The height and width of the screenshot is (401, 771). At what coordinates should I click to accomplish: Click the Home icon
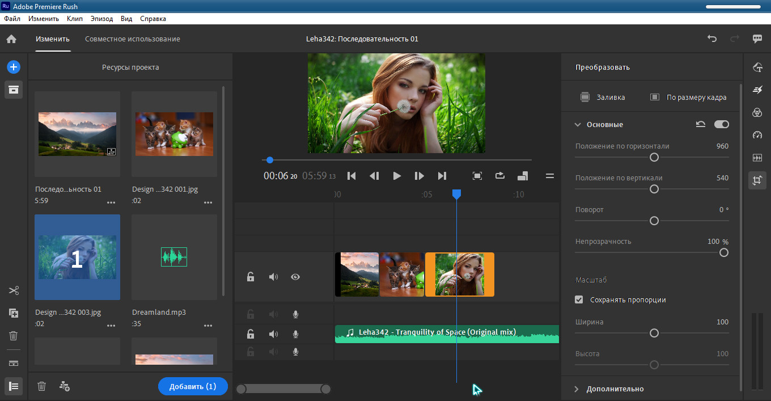(x=11, y=39)
